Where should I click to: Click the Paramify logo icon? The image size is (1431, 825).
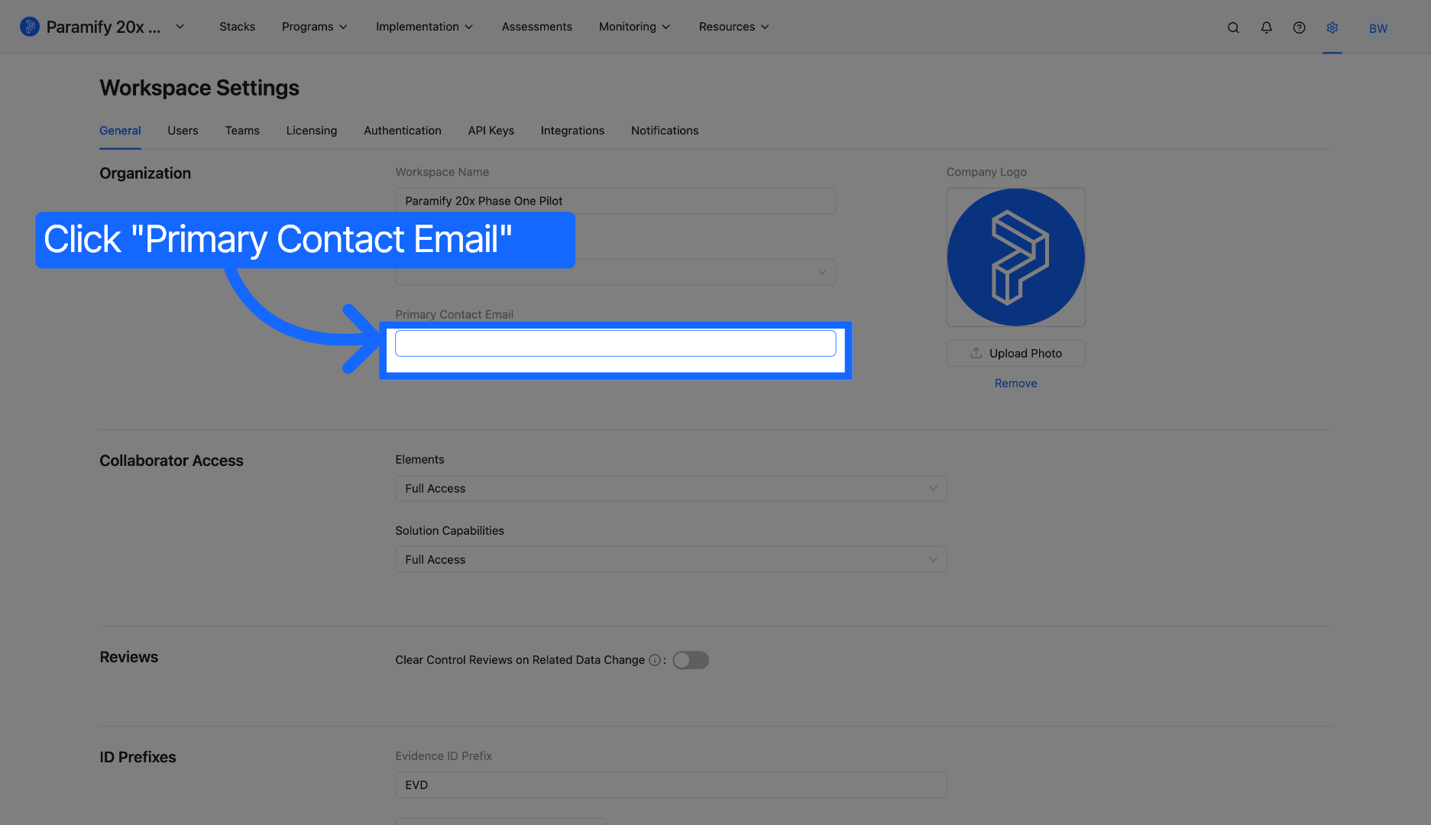30,27
